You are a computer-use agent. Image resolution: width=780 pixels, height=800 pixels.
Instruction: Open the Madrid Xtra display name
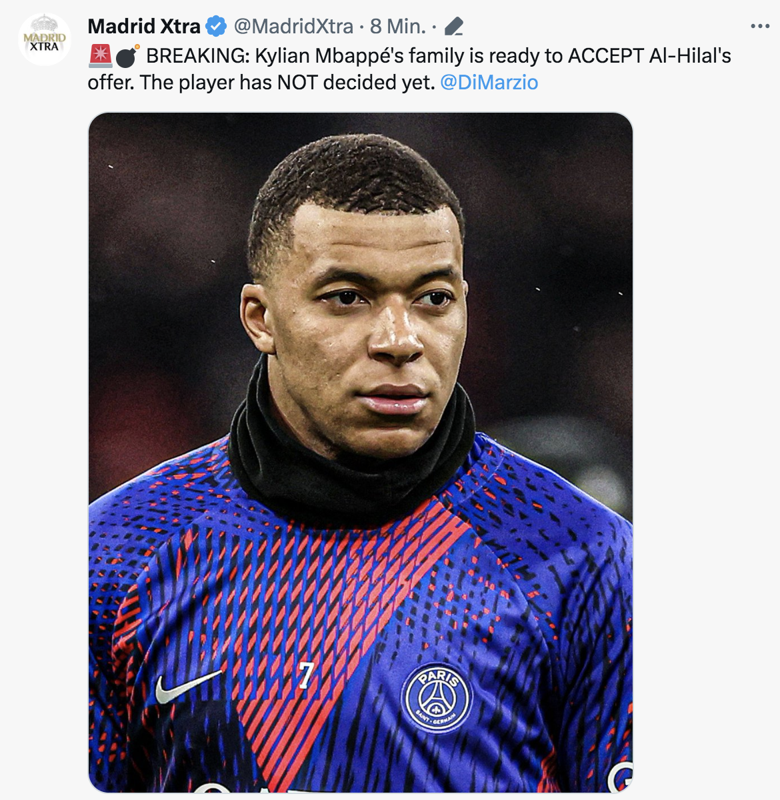pos(144,27)
